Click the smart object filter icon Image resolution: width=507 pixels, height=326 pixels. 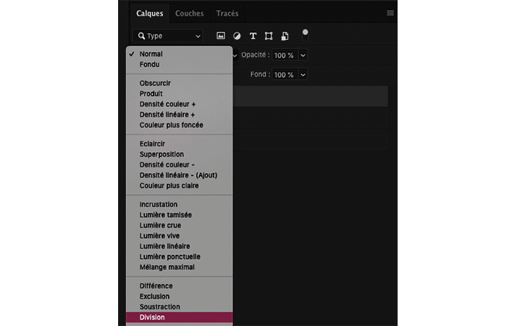tap(285, 36)
